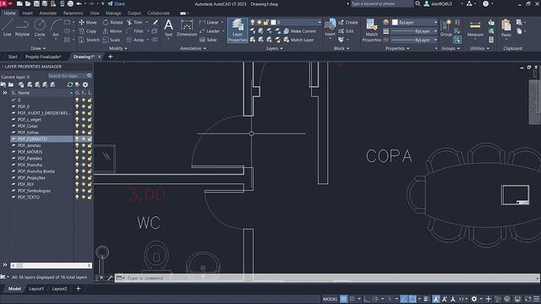Screen dimensions: 541x304
Task: Activate the Mirror command
Action: pyautogui.click(x=112, y=31)
